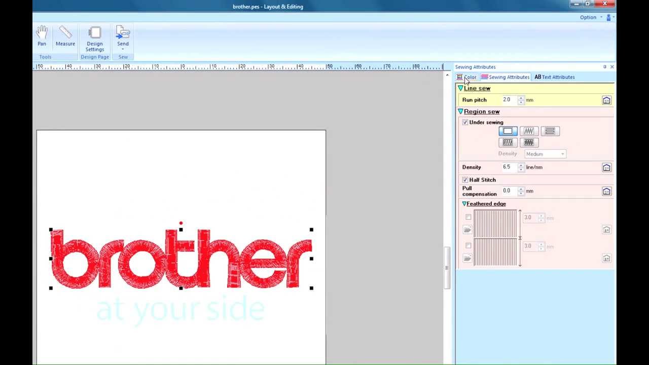Open the Option dropdown menu
649x365 pixels.
(x=591, y=17)
